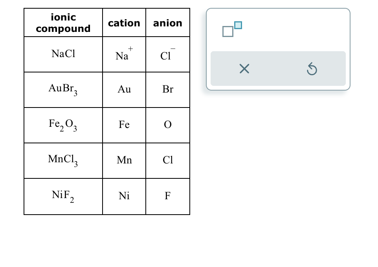Click the X clear-answer icon
378x267 pixels.
tap(244, 69)
